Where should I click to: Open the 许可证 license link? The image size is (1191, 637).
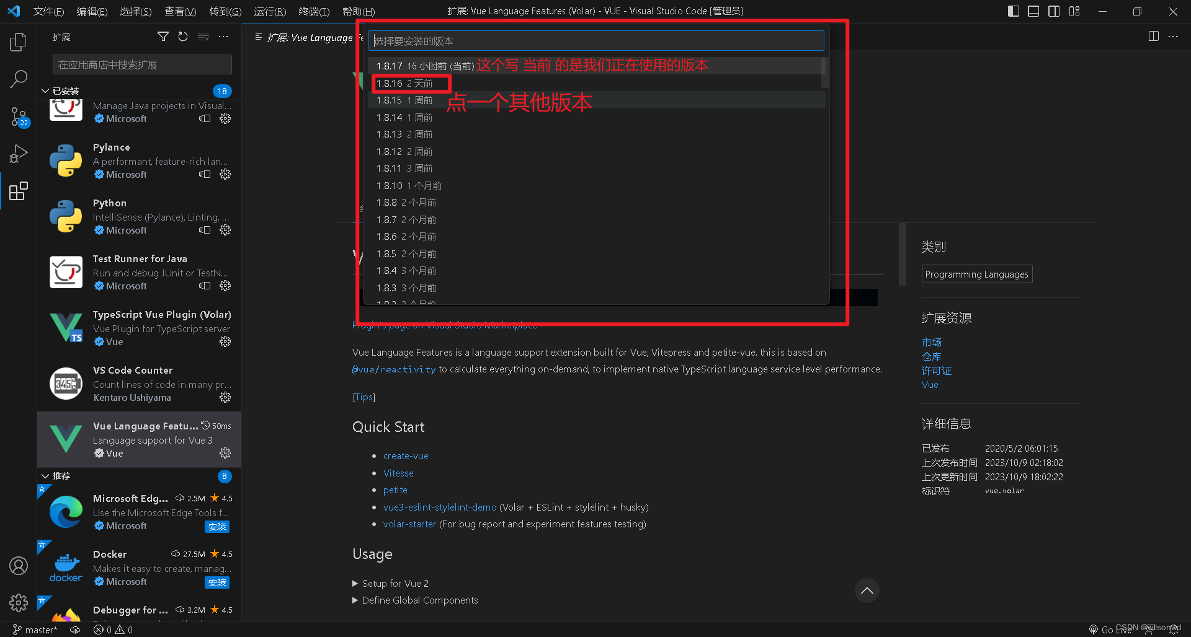tap(936, 371)
